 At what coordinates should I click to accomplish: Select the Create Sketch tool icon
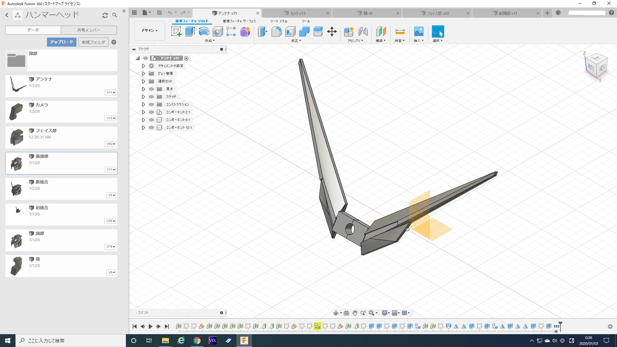(176, 31)
